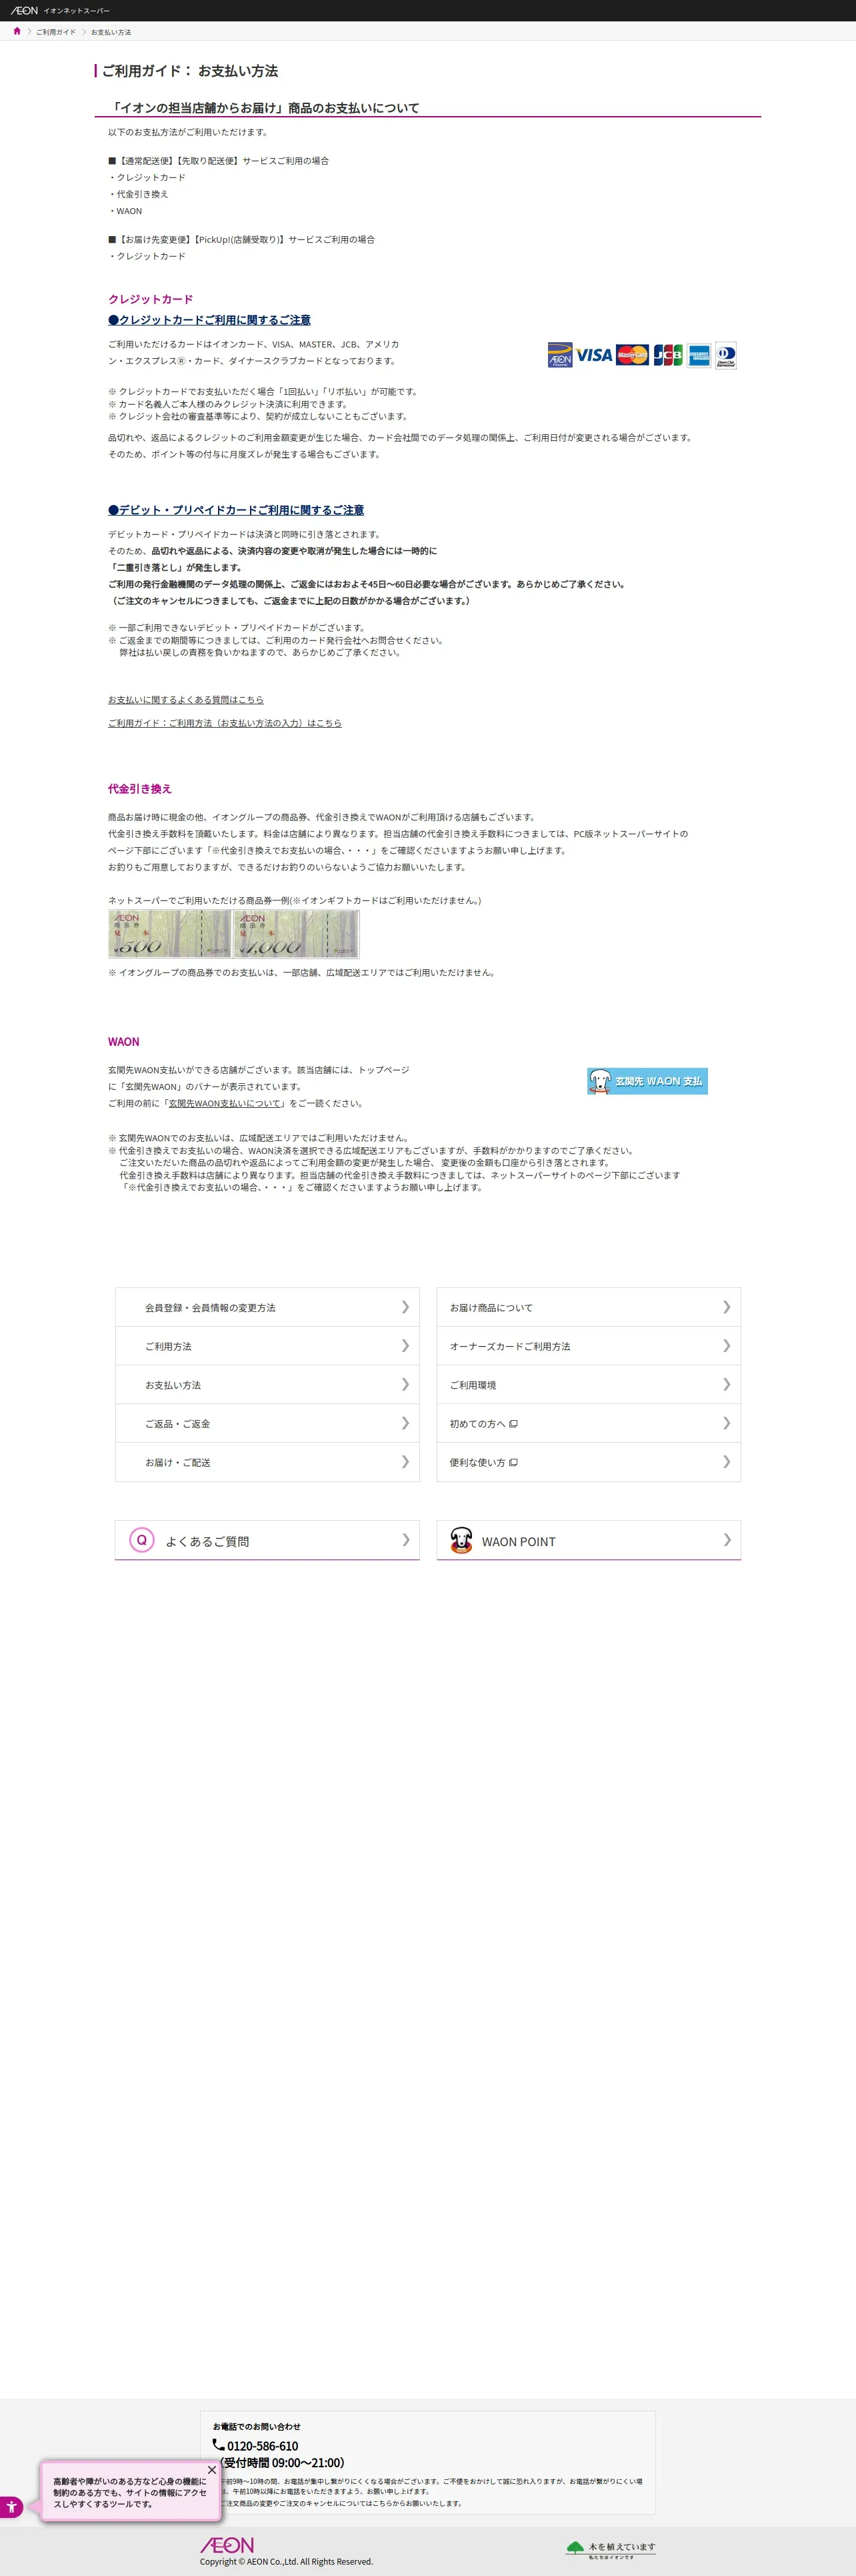
Task: Click chevron on 会員登録・会員情報の変更方法 row
Action: pos(405,1307)
